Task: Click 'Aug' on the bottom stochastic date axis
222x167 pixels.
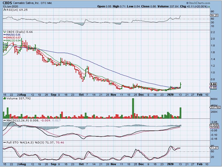Action: point(23,164)
